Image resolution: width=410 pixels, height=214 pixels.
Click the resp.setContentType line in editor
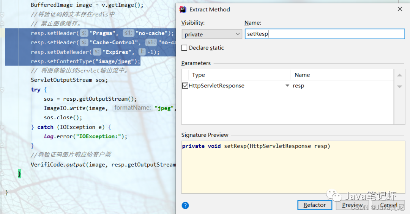85,62
